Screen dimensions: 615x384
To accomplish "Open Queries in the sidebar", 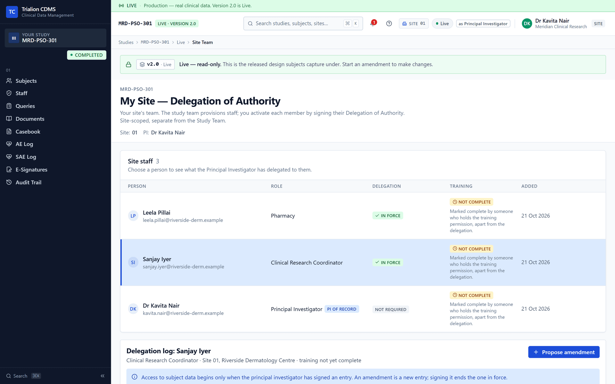I will pyautogui.click(x=55, y=106).
